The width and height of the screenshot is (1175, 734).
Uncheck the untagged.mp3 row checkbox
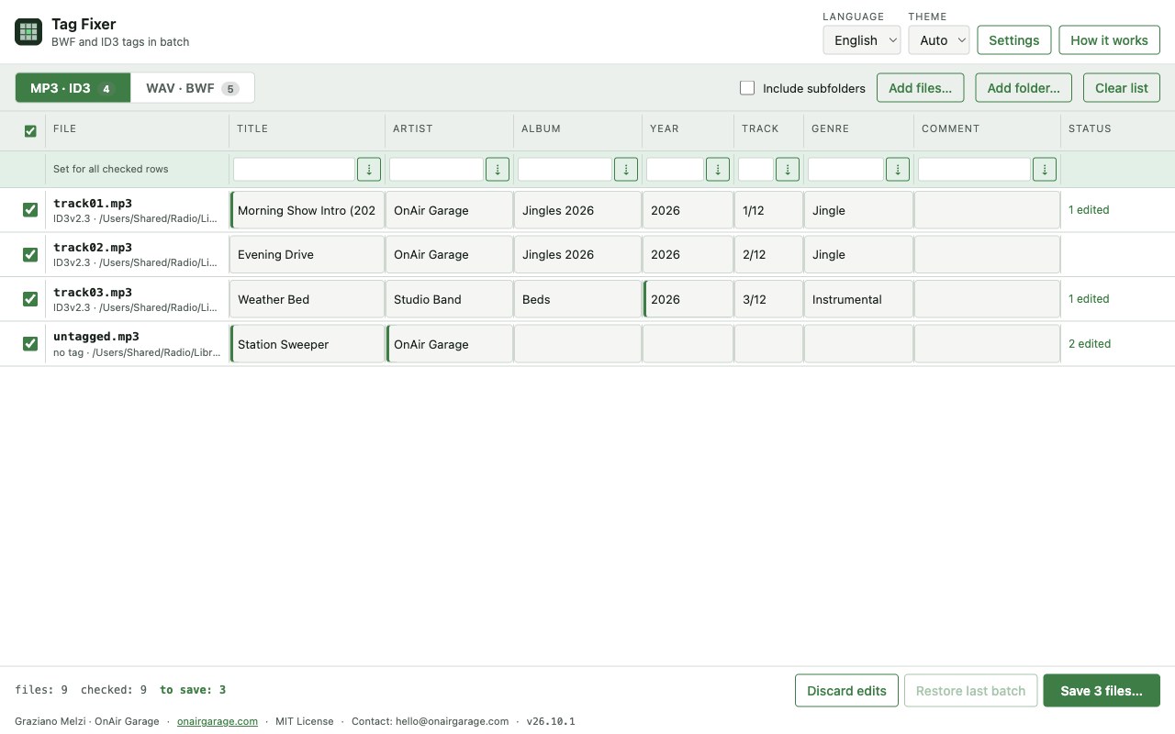tap(30, 343)
